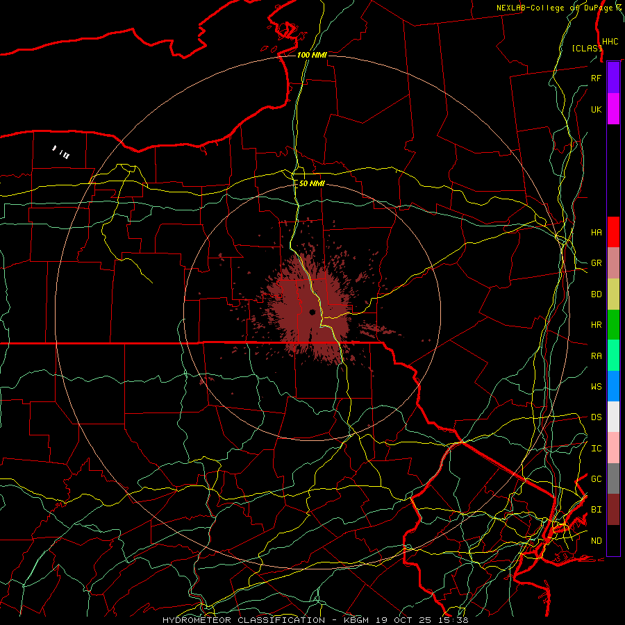The width and height of the screenshot is (625, 625).
Task: Click the HR green legend swatch
Action: [x=613, y=325]
